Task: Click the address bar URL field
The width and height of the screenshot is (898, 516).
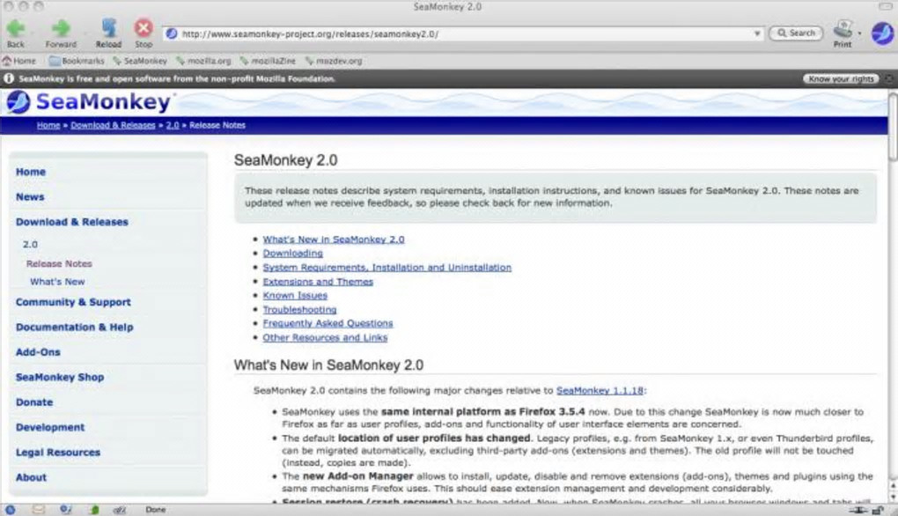Action: (x=464, y=33)
